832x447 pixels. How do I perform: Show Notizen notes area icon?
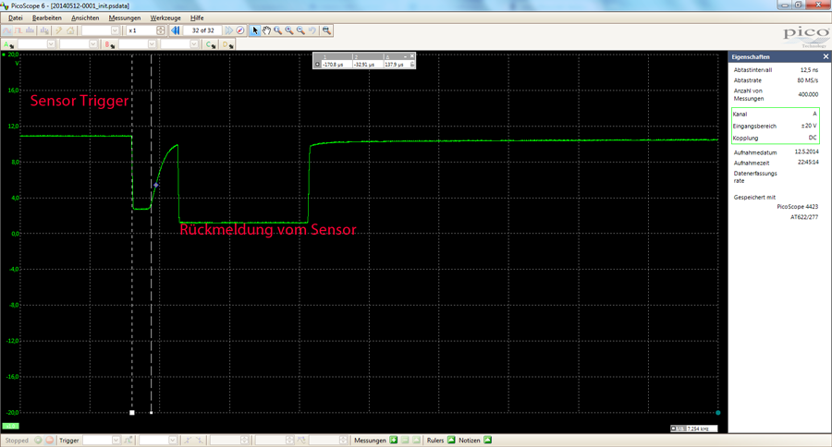tap(488, 441)
